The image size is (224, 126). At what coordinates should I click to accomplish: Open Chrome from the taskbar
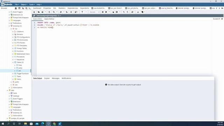pyautogui.click(x=54, y=124)
